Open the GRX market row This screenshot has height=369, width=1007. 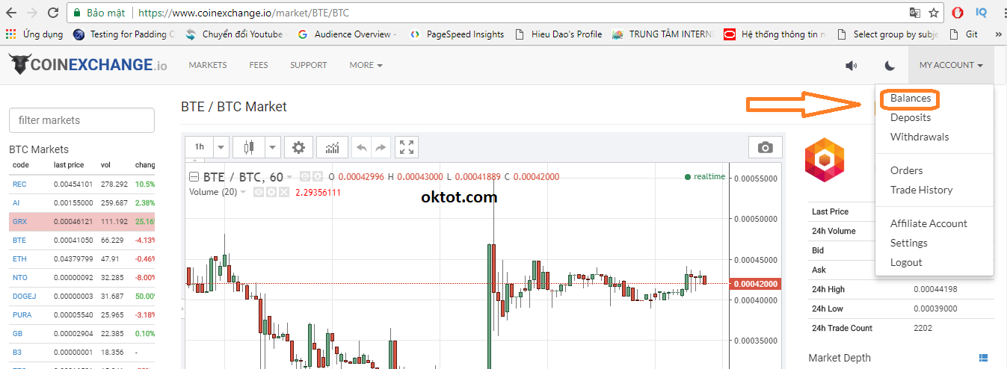[20, 222]
